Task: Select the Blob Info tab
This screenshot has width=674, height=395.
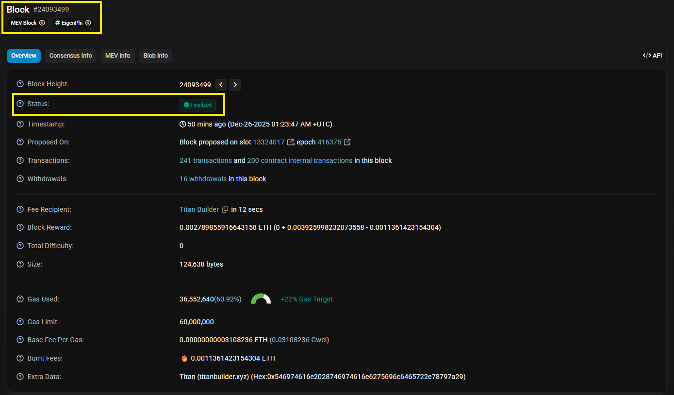Action: 155,55
